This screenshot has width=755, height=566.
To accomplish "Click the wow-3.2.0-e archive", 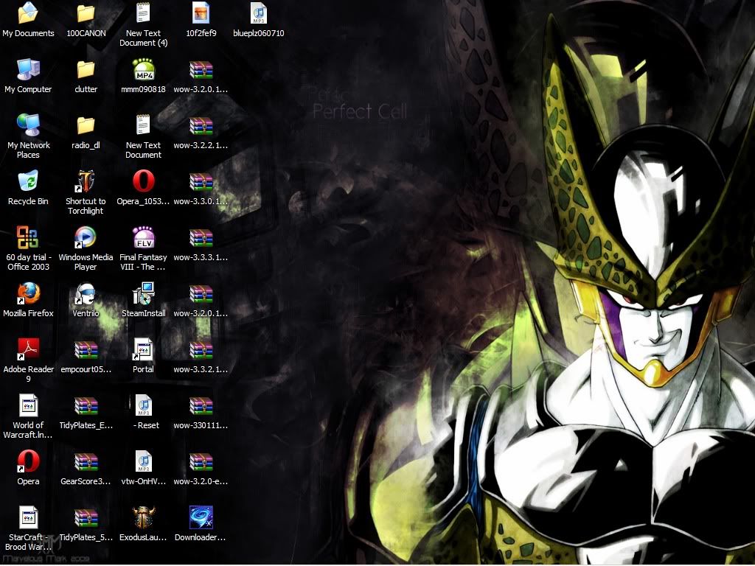I will (x=201, y=461).
